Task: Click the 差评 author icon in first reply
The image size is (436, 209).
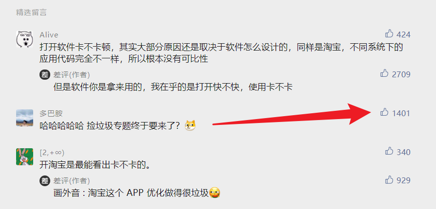Action: click(x=44, y=74)
